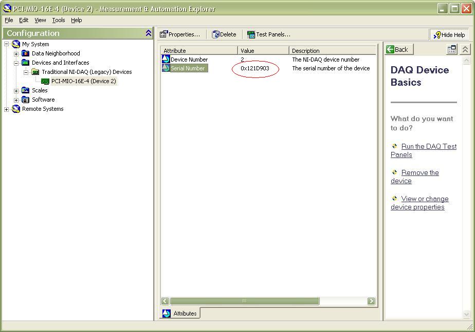Open the Tools menu
475x332 pixels.
click(x=59, y=20)
